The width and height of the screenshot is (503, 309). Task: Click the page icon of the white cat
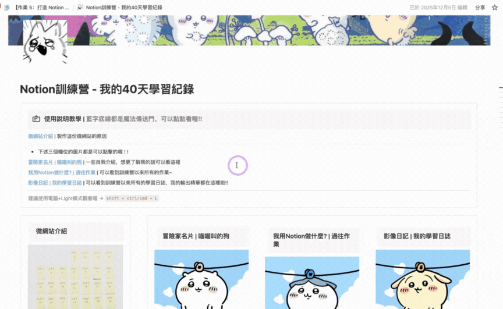[42, 42]
